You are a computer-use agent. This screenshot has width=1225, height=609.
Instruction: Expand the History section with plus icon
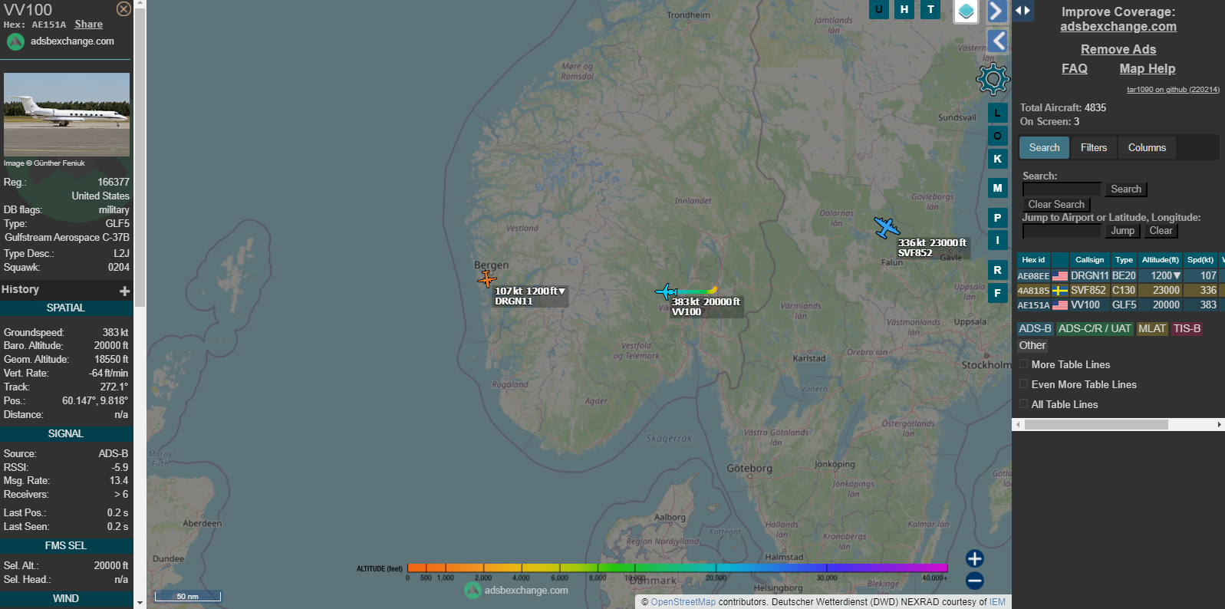point(124,291)
